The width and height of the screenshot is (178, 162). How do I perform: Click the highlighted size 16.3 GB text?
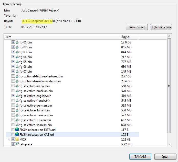pos(26,21)
